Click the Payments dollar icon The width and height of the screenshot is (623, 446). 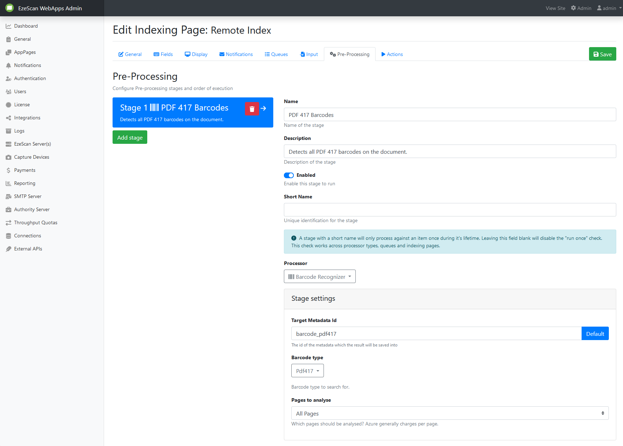pyautogui.click(x=8, y=170)
